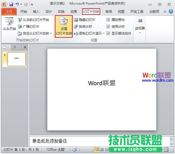Open the 开发工具 developer tab

click(137, 11)
